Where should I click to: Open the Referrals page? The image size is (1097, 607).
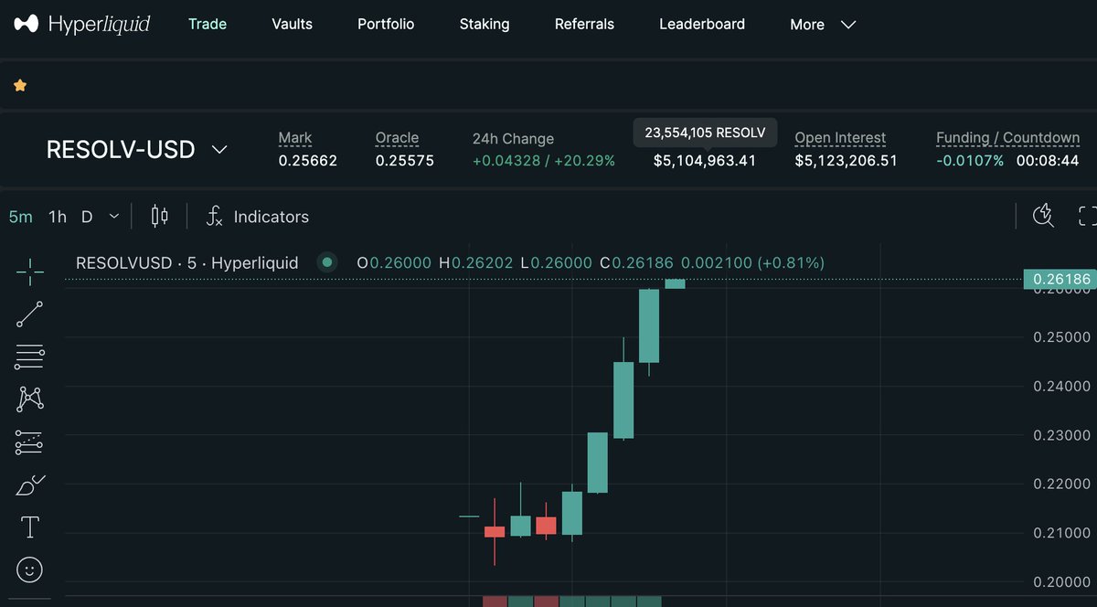point(584,24)
